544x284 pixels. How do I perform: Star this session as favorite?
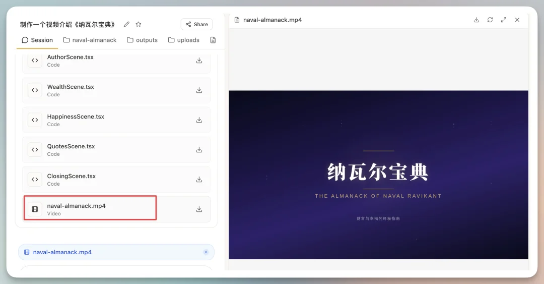pyautogui.click(x=139, y=24)
